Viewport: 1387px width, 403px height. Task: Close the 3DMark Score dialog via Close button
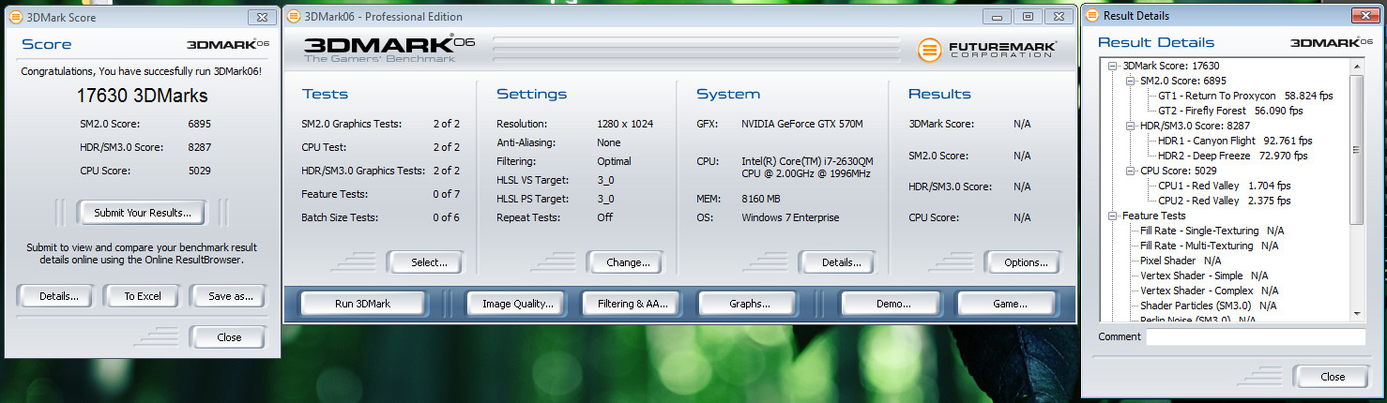tap(229, 337)
